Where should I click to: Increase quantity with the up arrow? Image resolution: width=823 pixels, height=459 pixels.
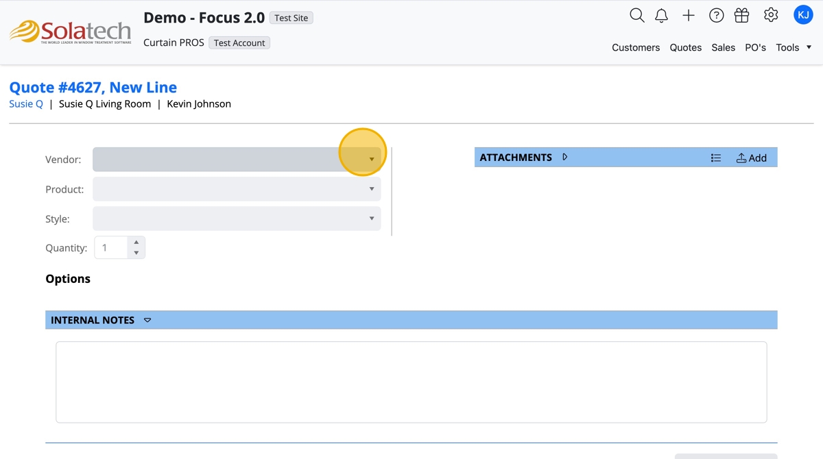pos(136,242)
